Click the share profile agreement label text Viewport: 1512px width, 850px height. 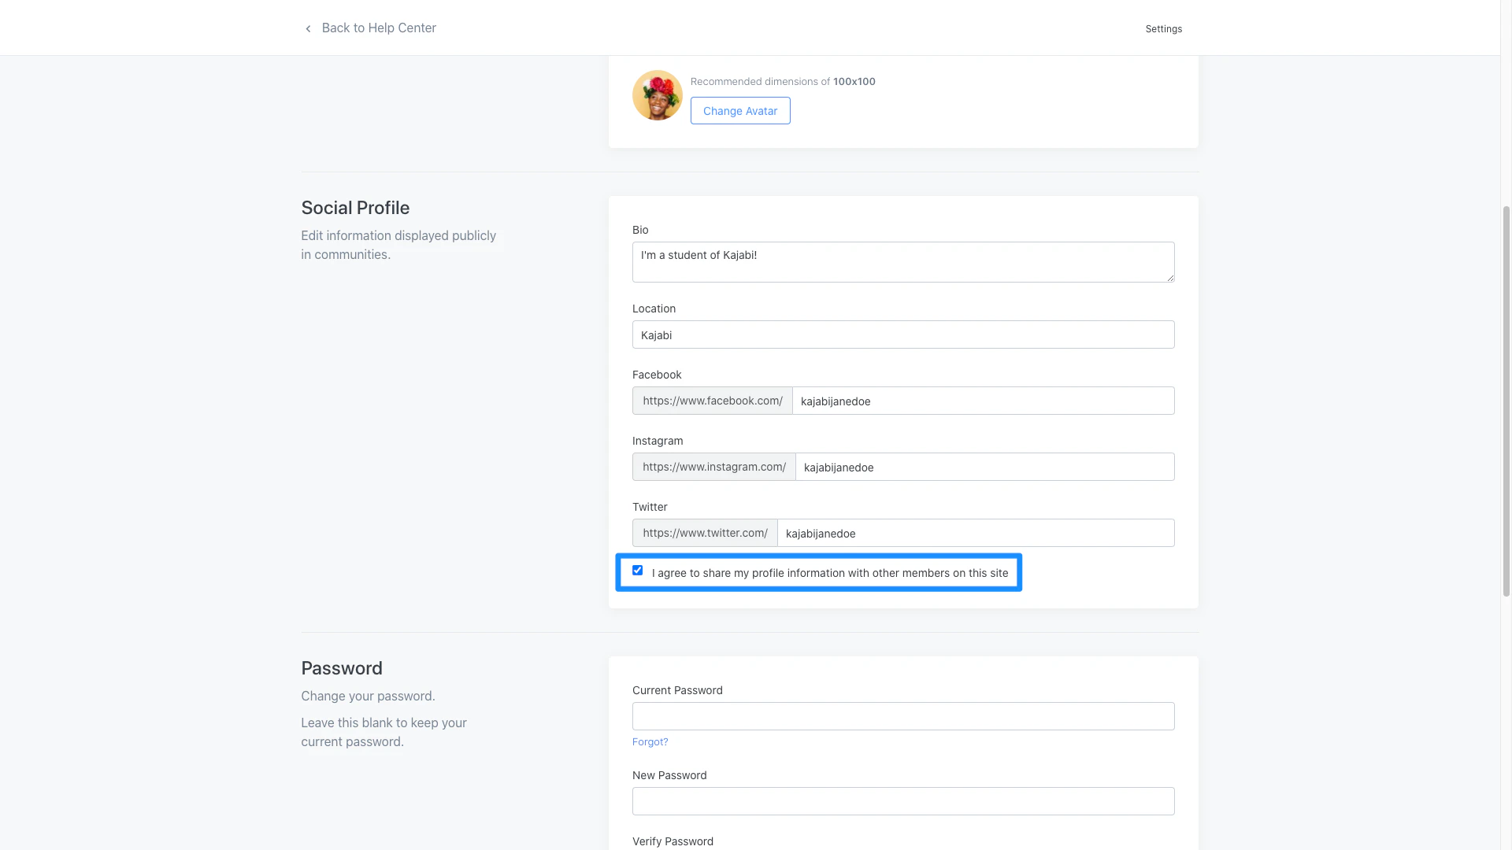coord(829,574)
